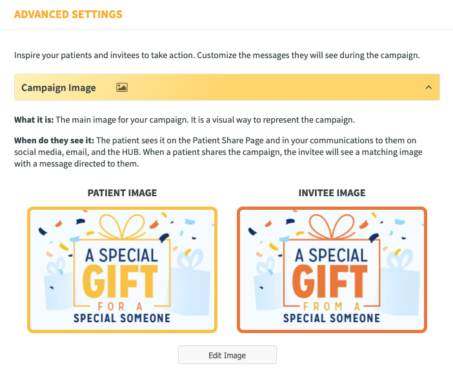This screenshot has width=453, height=377.
Task: Click the Campaign Image header title text
Action: coord(59,88)
